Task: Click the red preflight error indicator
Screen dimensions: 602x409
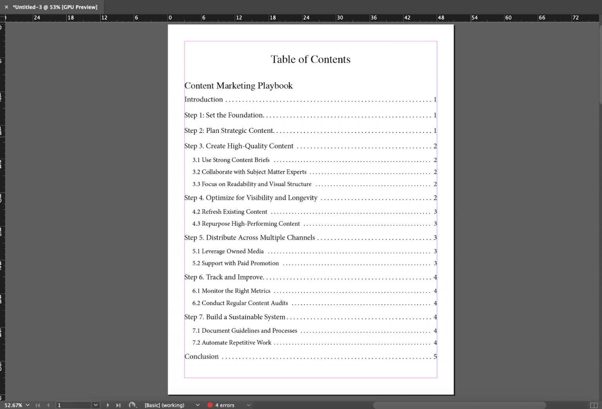Action: pyautogui.click(x=210, y=405)
